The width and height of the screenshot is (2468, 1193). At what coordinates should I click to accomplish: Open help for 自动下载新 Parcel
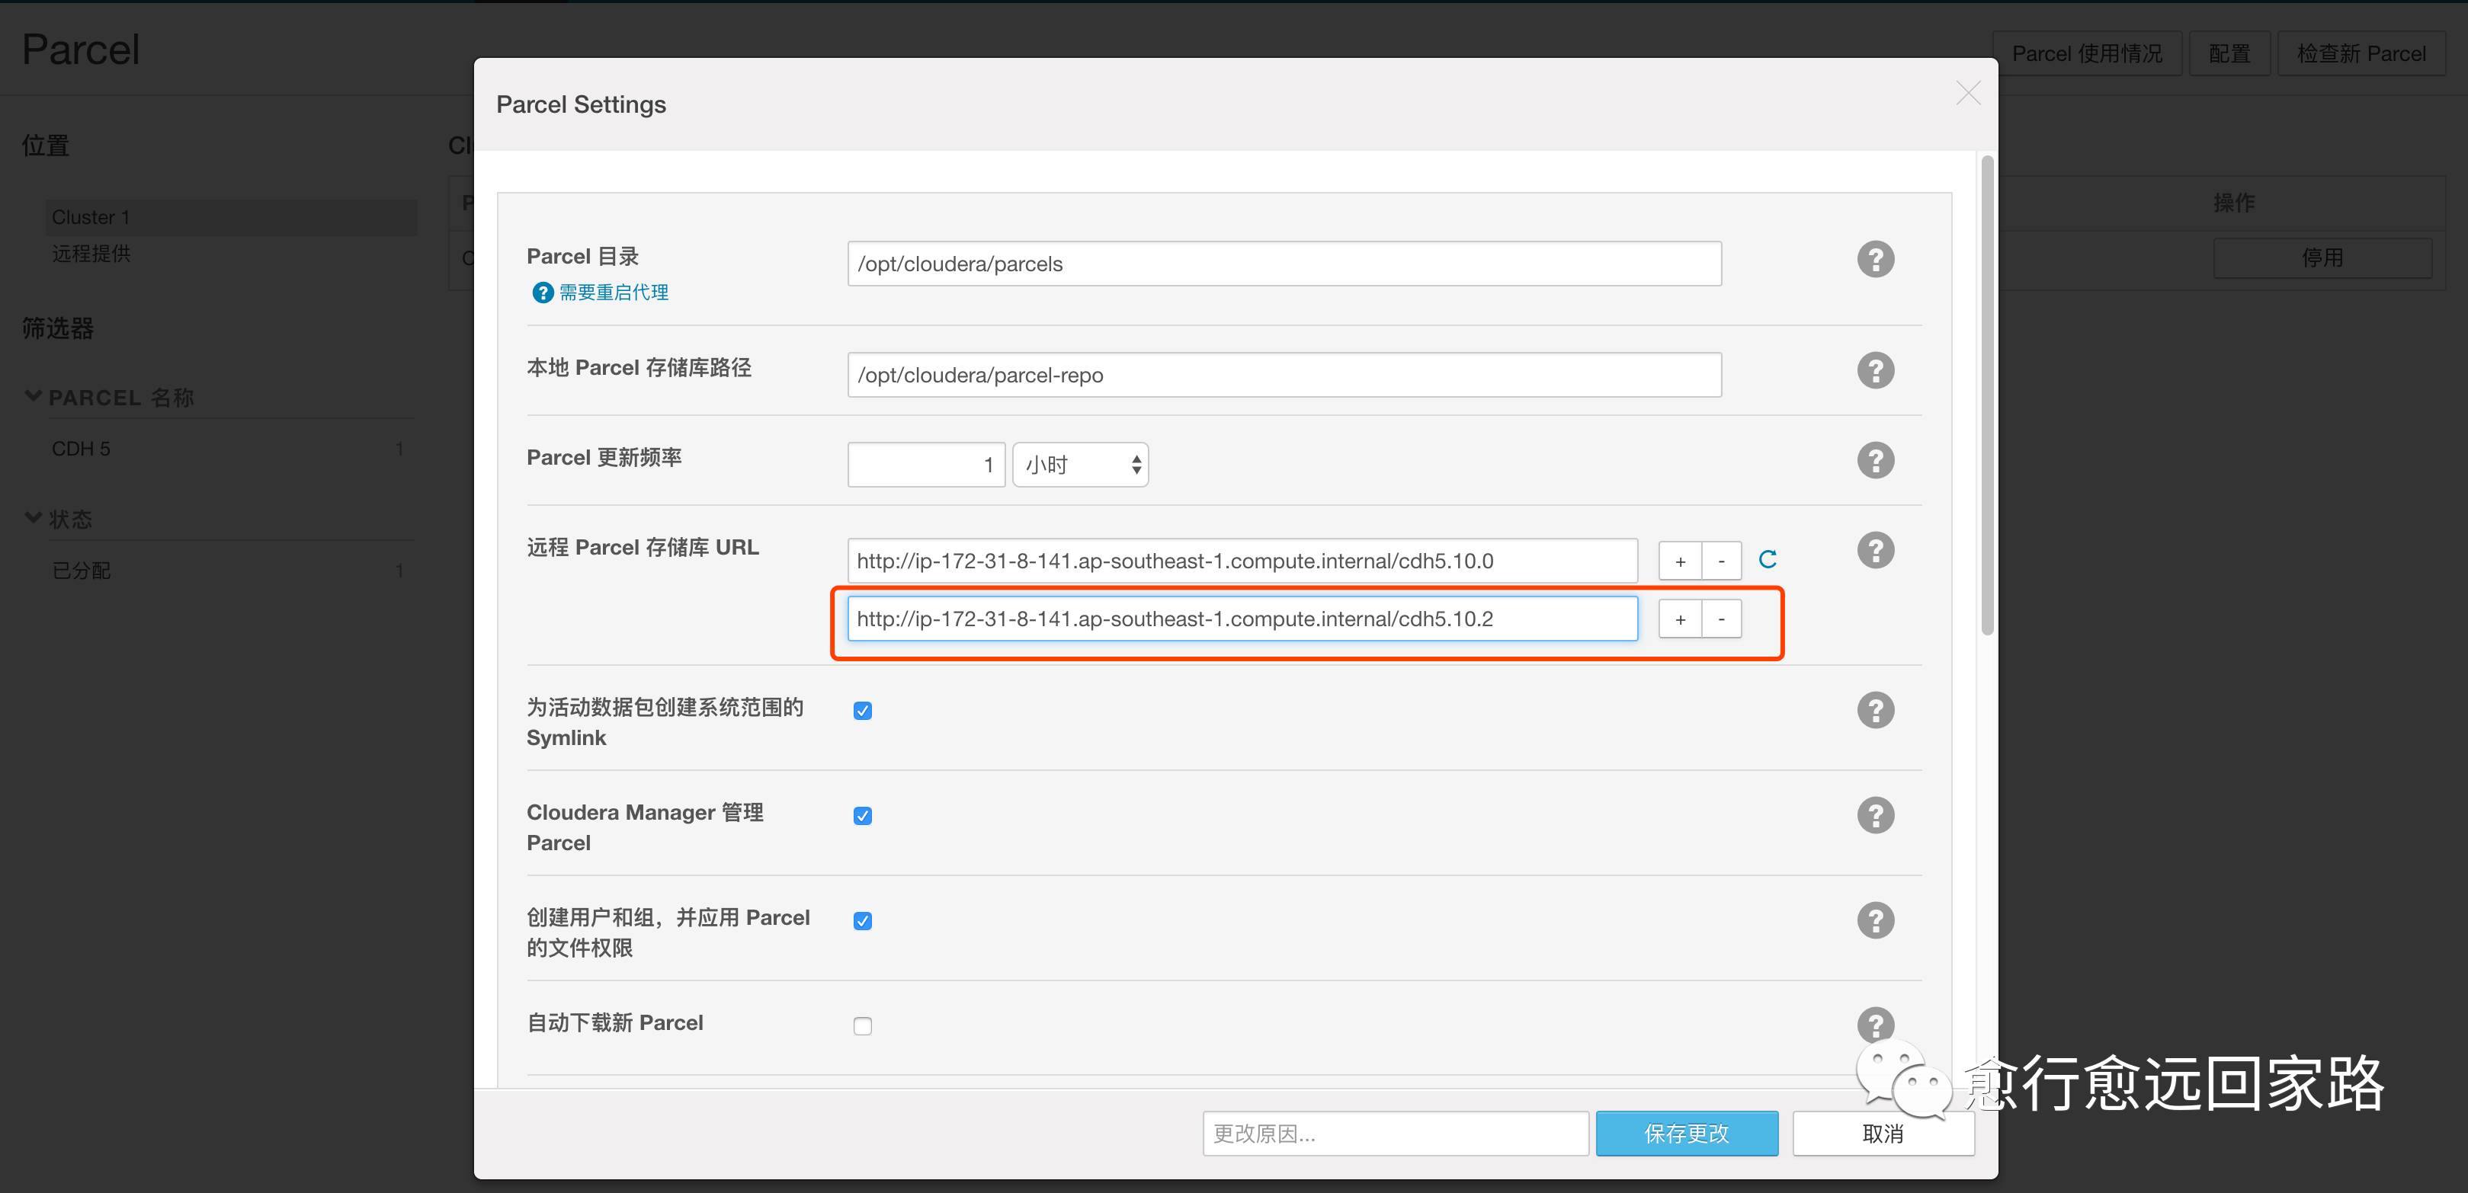pyautogui.click(x=1875, y=1025)
